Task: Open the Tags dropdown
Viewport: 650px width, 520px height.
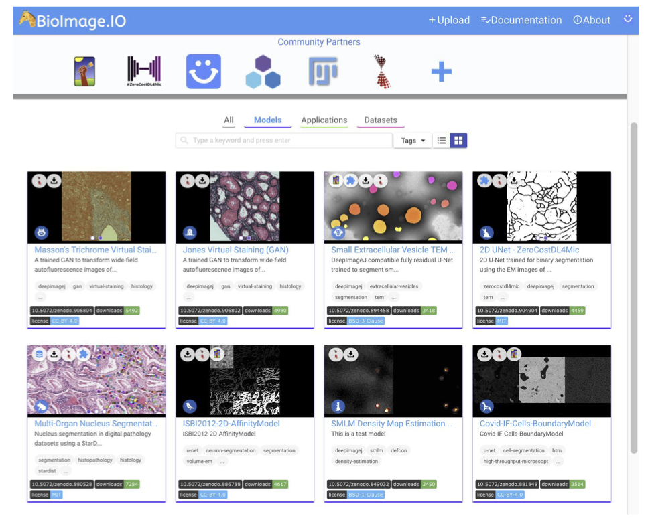Action: click(413, 141)
